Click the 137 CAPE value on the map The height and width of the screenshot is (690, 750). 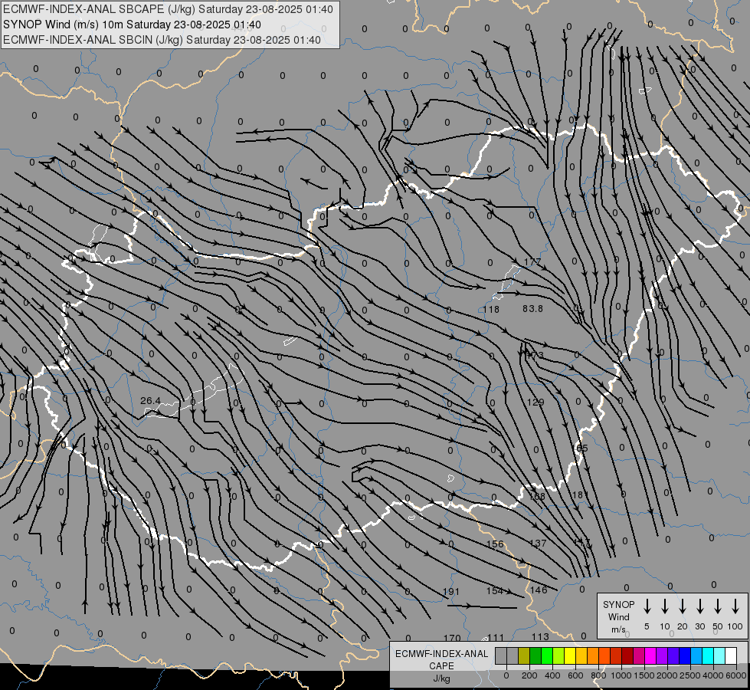538,543
